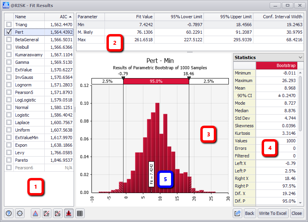Open the settings gear in bottom toolbar
This screenshot has width=308, height=222.
pyautogui.click(x=20, y=213)
